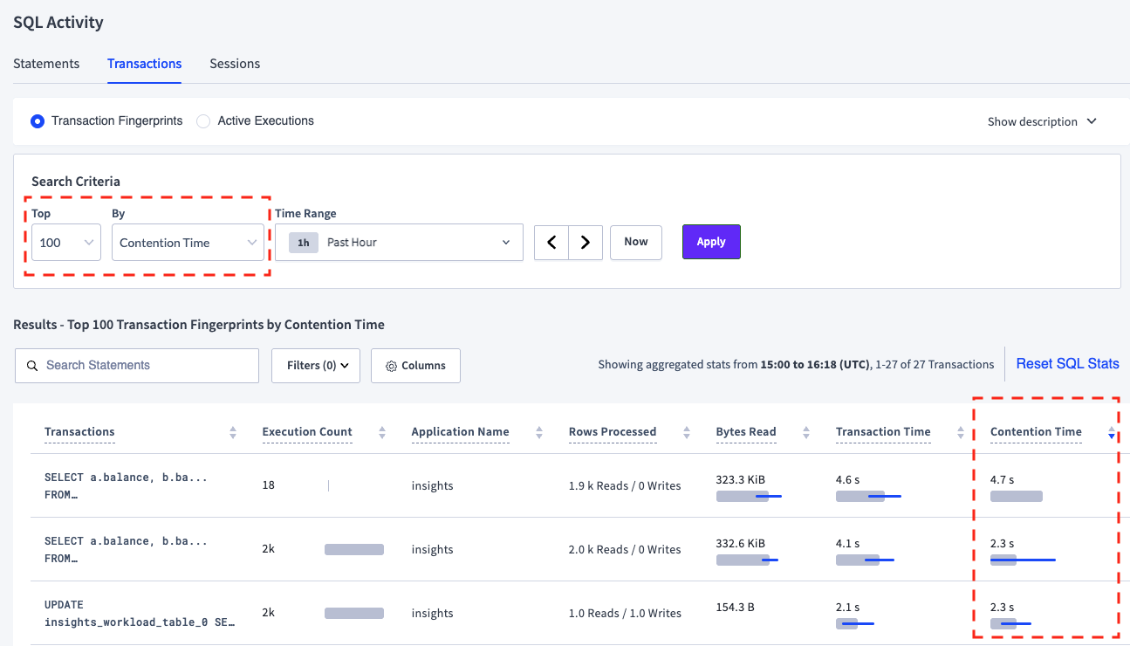Open column options via the gear icon
1130x646 pixels.
point(392,366)
